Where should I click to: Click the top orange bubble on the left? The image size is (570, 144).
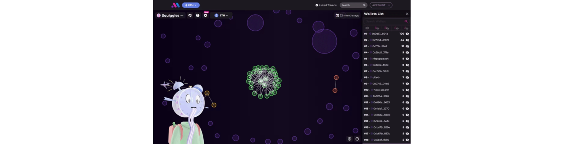point(207,93)
